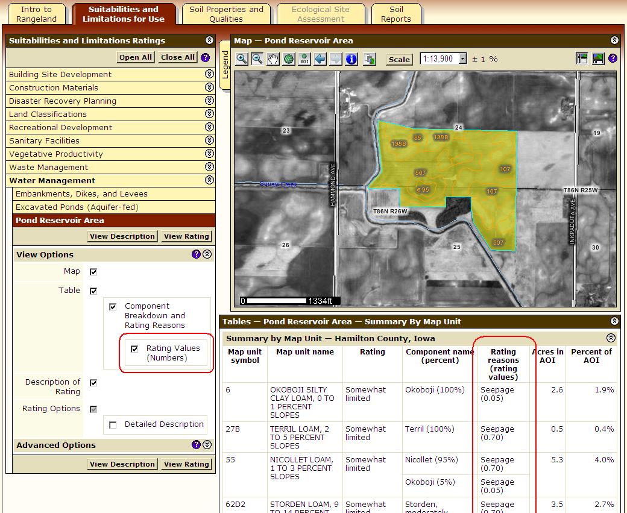Collapse the Tables panel header
The height and width of the screenshot is (513, 627).
point(614,321)
